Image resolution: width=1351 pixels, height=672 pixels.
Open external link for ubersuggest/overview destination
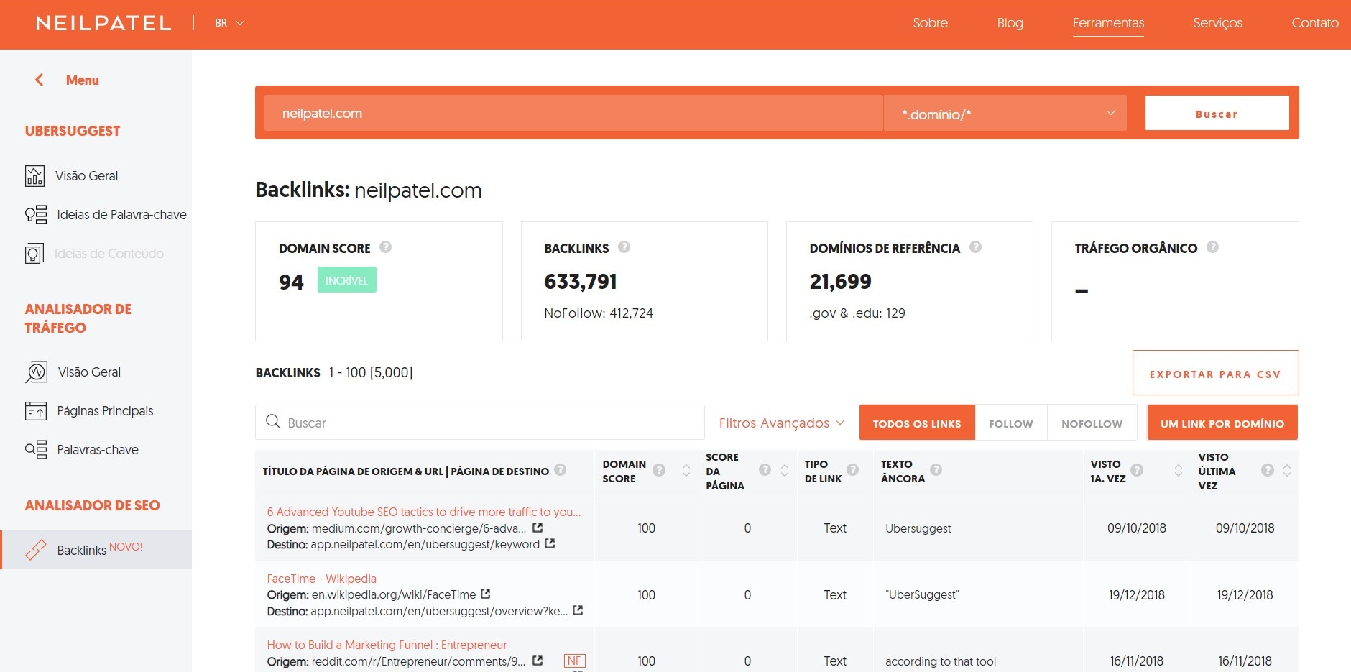pos(578,610)
